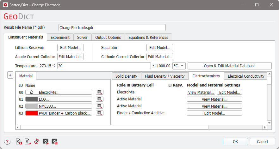The image size is (279, 149).
Task: Click the ID 00 label
Action: coord(21,92)
